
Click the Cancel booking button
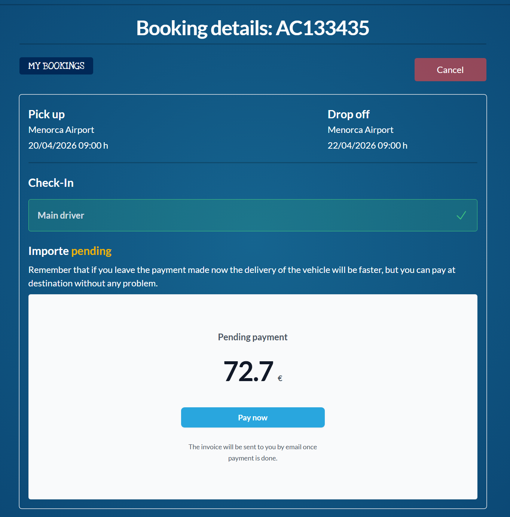click(450, 70)
